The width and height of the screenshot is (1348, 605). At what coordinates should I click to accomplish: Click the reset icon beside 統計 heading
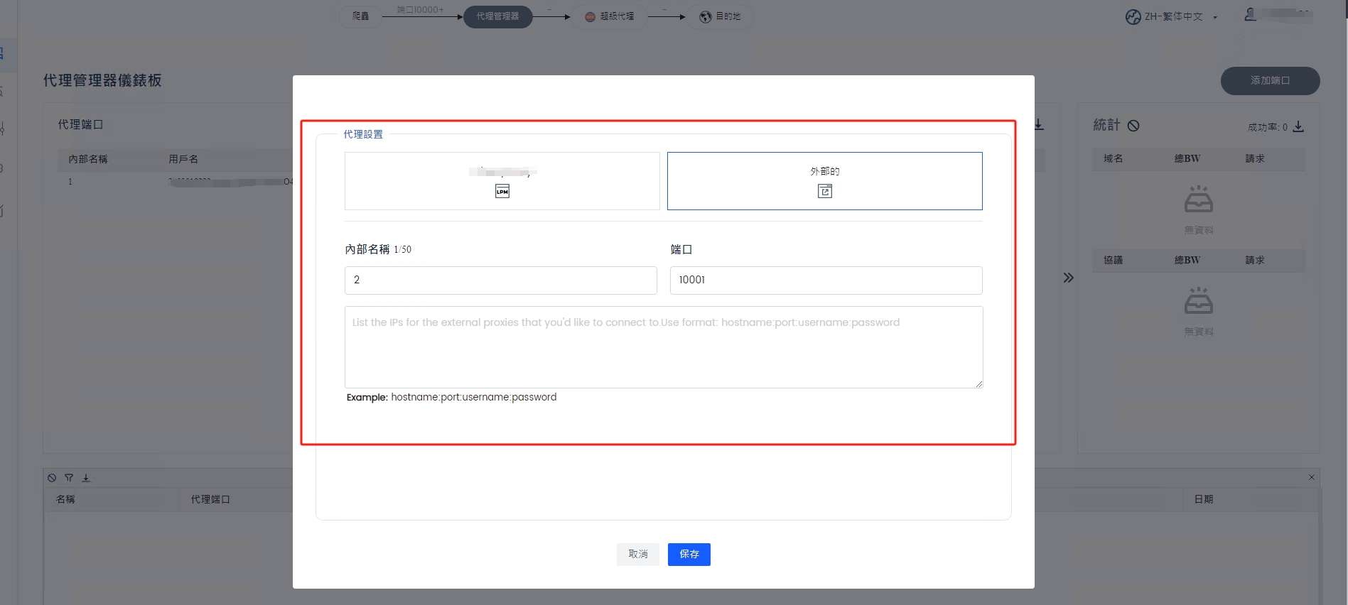(x=1133, y=126)
